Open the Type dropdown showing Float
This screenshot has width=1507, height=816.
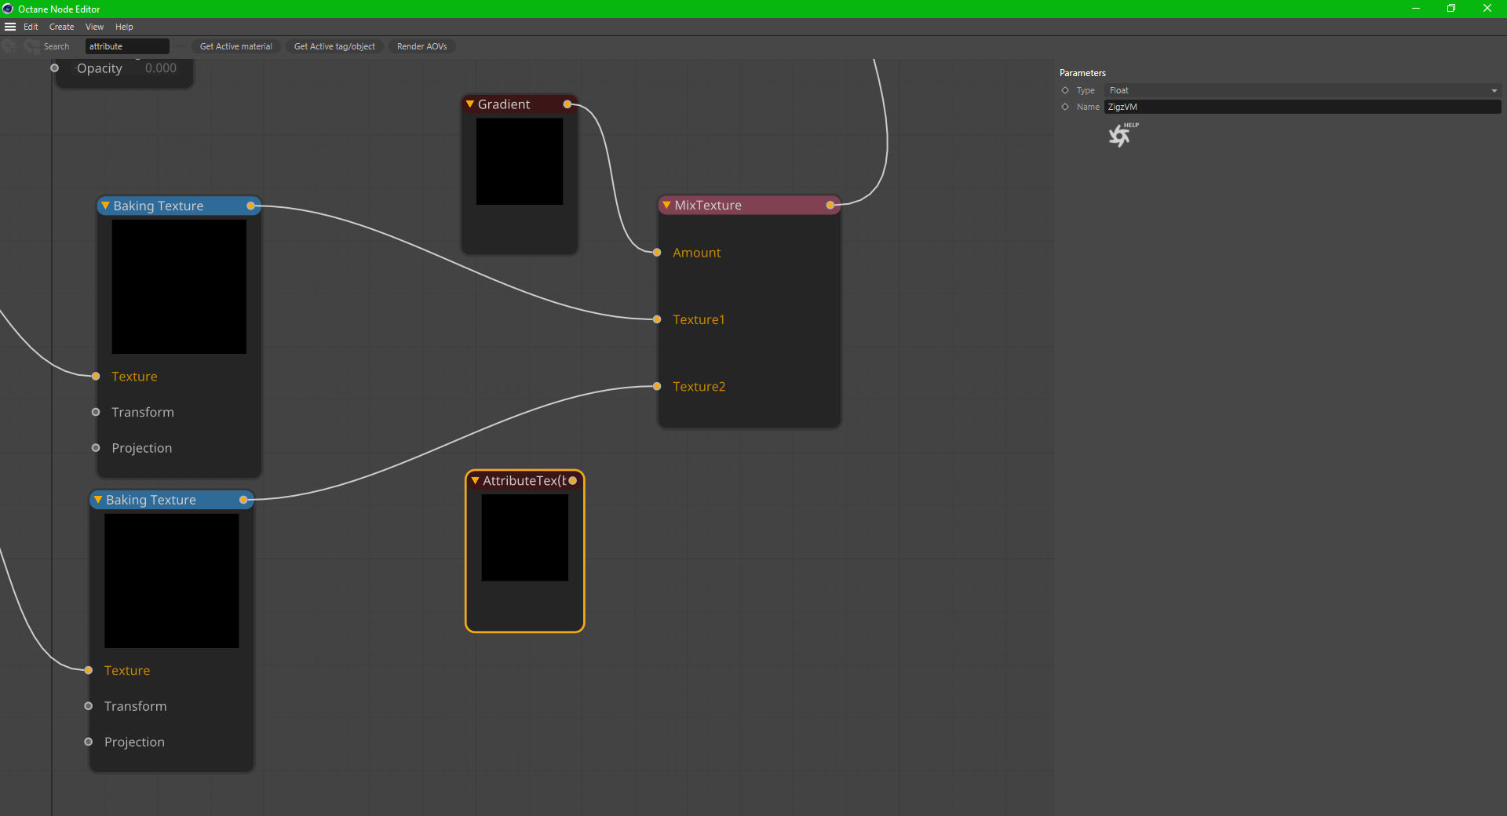coord(1301,90)
